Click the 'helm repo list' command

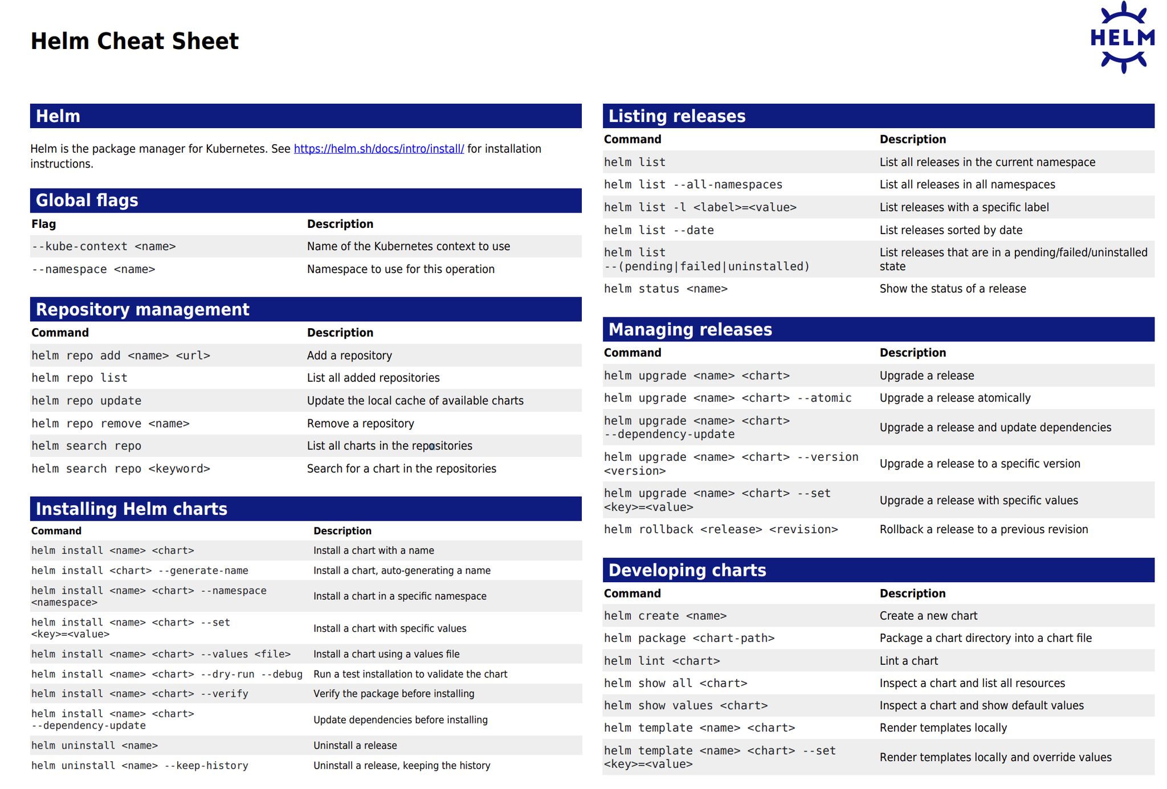(x=79, y=378)
